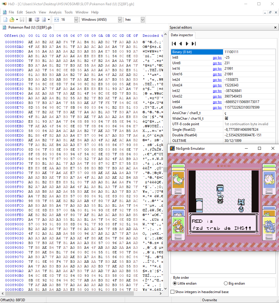Screen dimensions: 279x303
Task: Open the hex offset base dropdown
Action: [143, 20]
